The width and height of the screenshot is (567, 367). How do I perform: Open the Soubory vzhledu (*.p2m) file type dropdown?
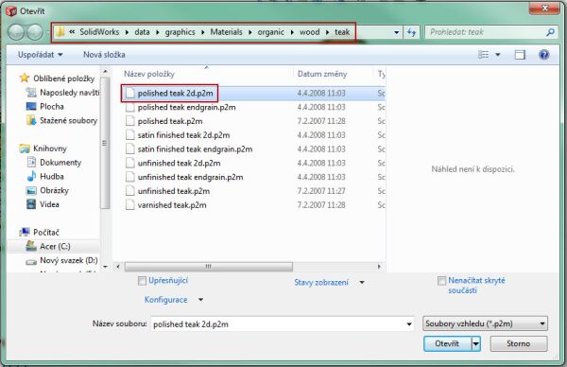pos(485,323)
